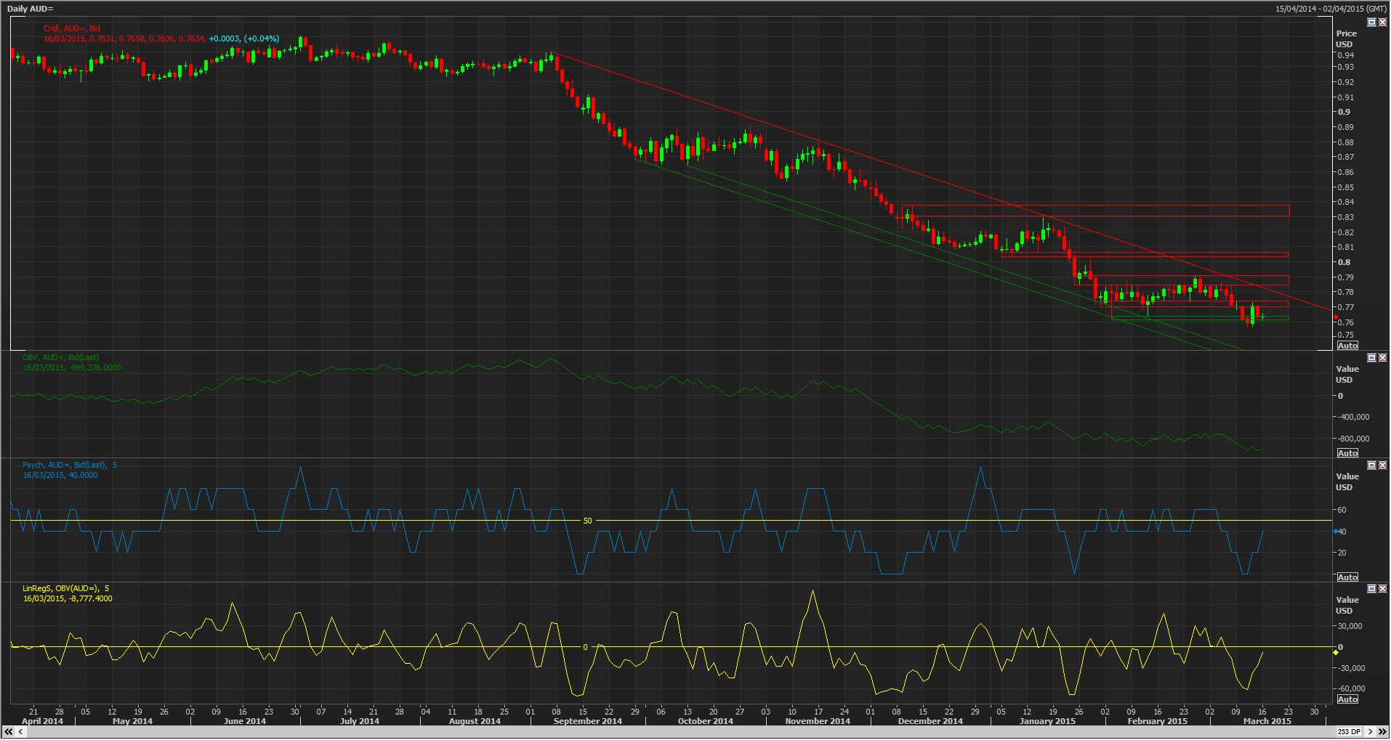This screenshot has height=740, width=1391.
Task: Close the OBV indicator panel
Action: (x=1382, y=358)
